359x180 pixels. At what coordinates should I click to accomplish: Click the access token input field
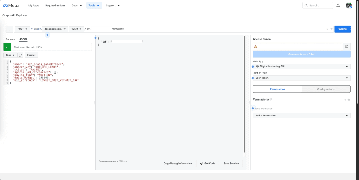(x=298, y=47)
